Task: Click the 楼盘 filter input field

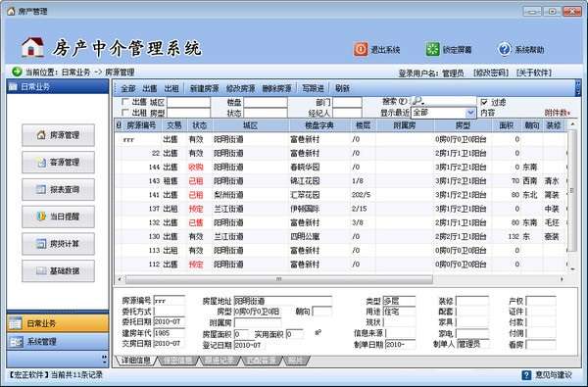Action: coord(266,102)
